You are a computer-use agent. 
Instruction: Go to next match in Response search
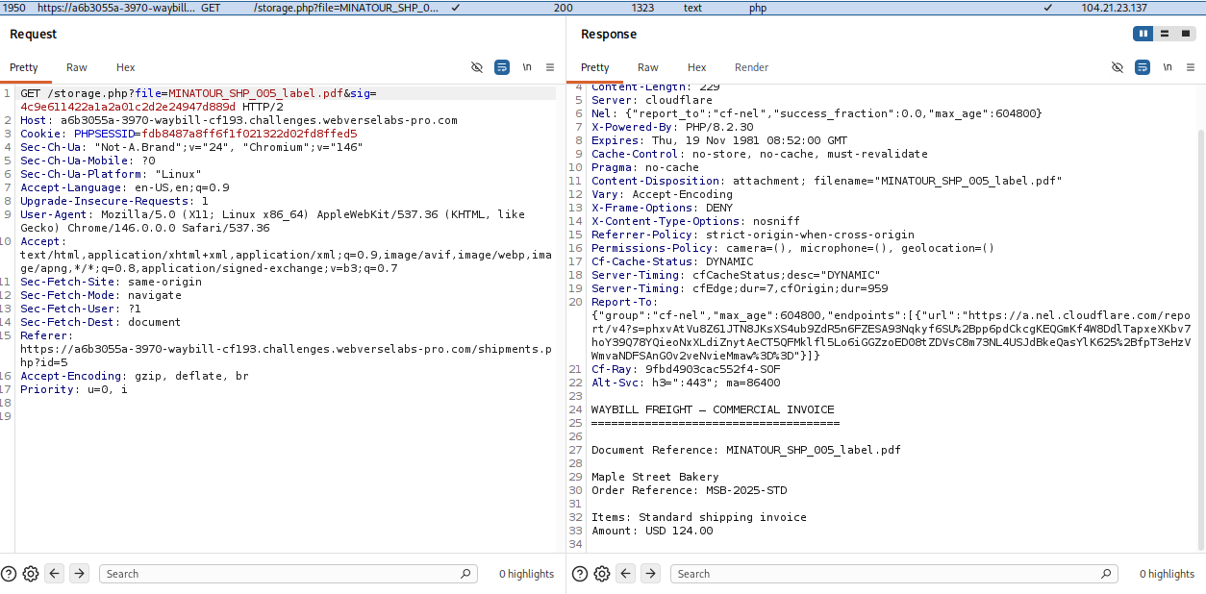point(651,574)
